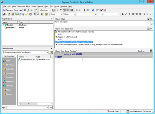155x114 pixels.
Task: Minimize the Report details pane
Action: pyautogui.click(x=148, y=19)
